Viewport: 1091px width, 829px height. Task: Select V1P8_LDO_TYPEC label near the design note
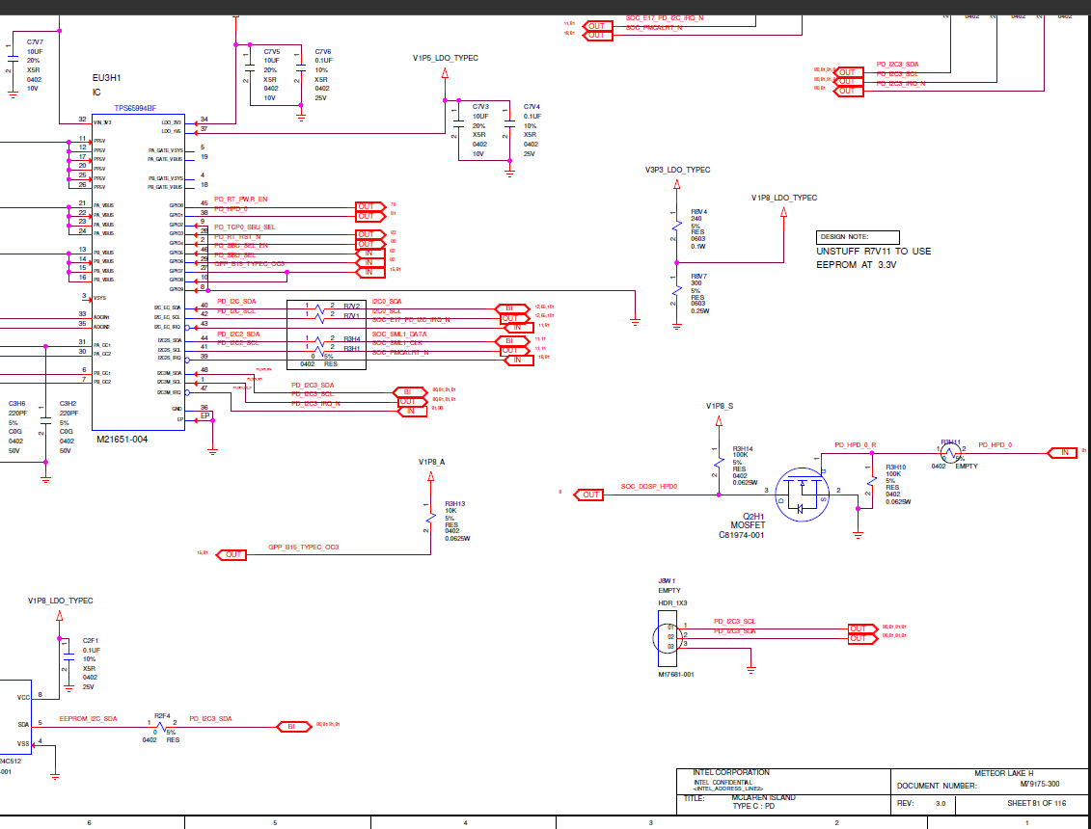783,199
